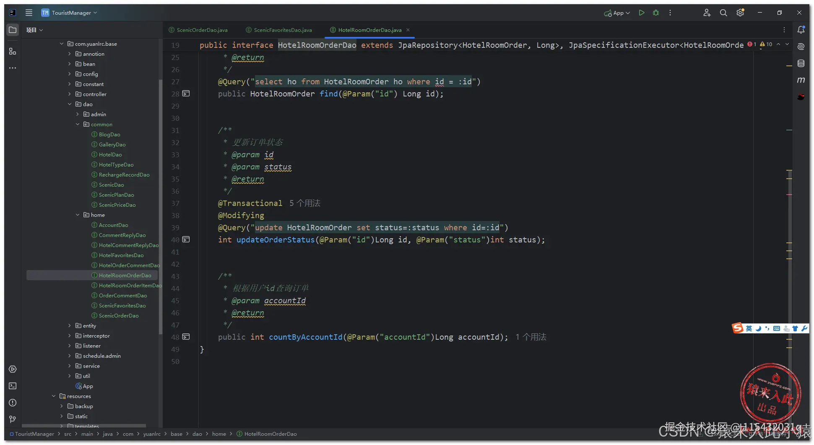This screenshot has width=814, height=445.
Task: Collapse the dao package
Action: point(70,104)
